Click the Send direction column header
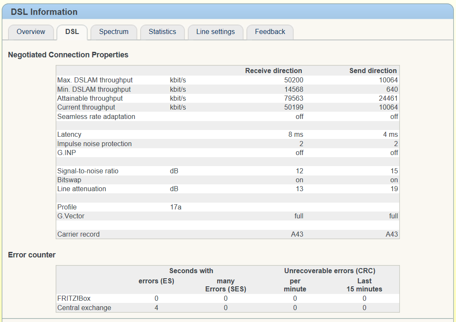 click(373, 71)
